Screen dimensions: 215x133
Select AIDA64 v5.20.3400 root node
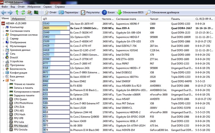14,23
